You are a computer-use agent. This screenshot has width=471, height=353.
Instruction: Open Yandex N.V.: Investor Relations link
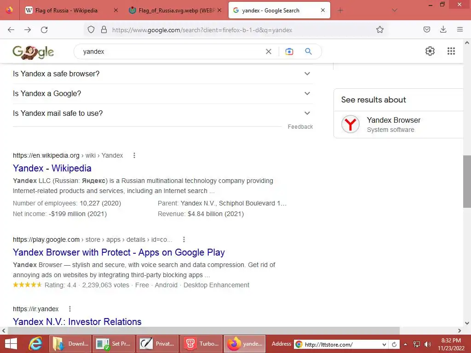tap(77, 322)
